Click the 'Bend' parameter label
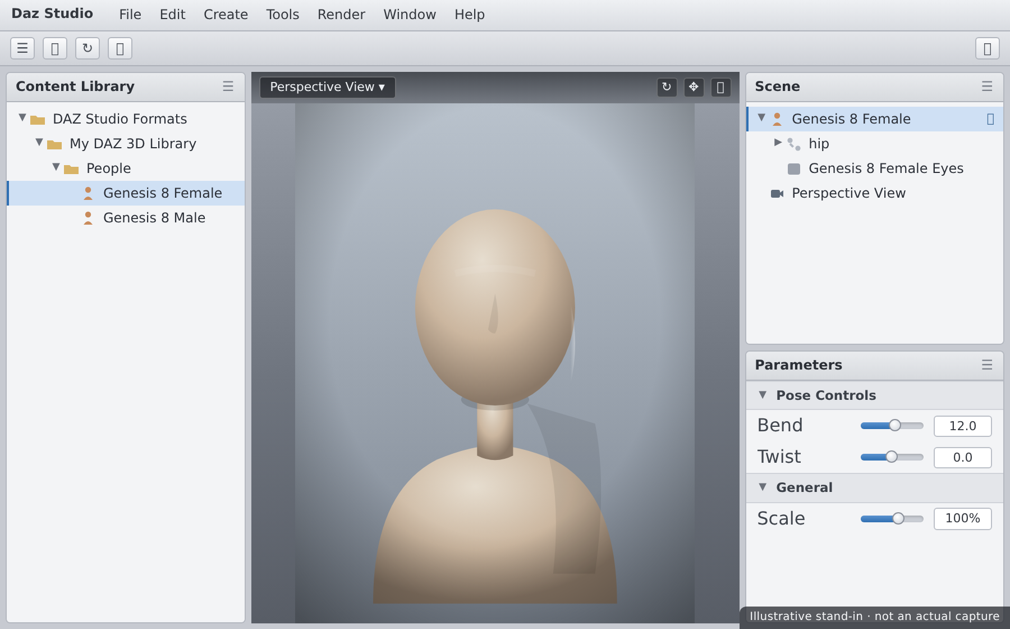1010x629 pixels. pos(780,425)
